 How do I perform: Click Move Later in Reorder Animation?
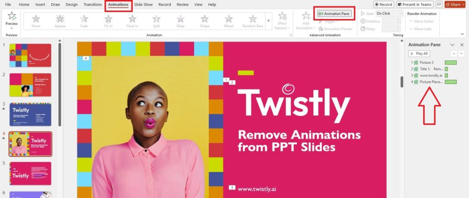pyautogui.click(x=420, y=29)
